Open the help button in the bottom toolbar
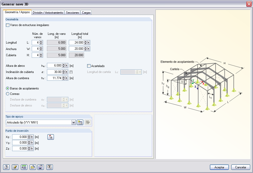Screen dimensions: 253x173 point(6,167)
